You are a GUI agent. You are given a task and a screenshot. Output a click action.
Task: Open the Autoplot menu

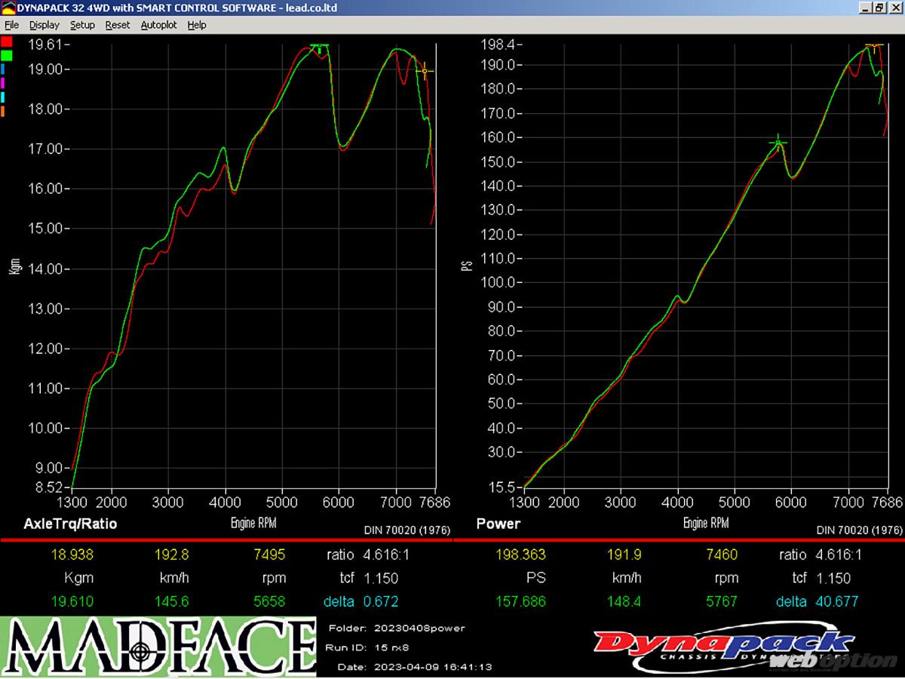click(158, 25)
